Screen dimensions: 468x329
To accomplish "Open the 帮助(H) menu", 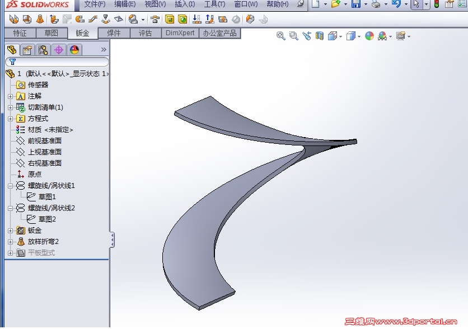I will pyautogui.click(x=278, y=4).
